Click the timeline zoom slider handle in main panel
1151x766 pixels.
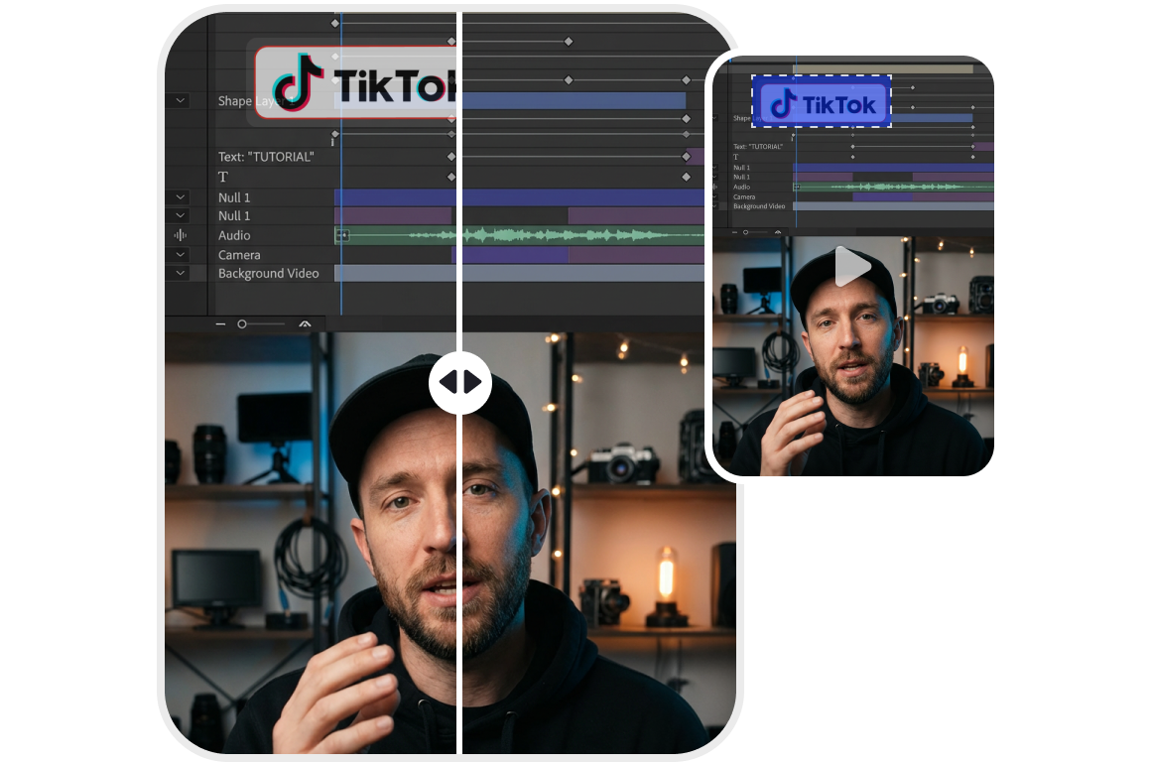[241, 323]
